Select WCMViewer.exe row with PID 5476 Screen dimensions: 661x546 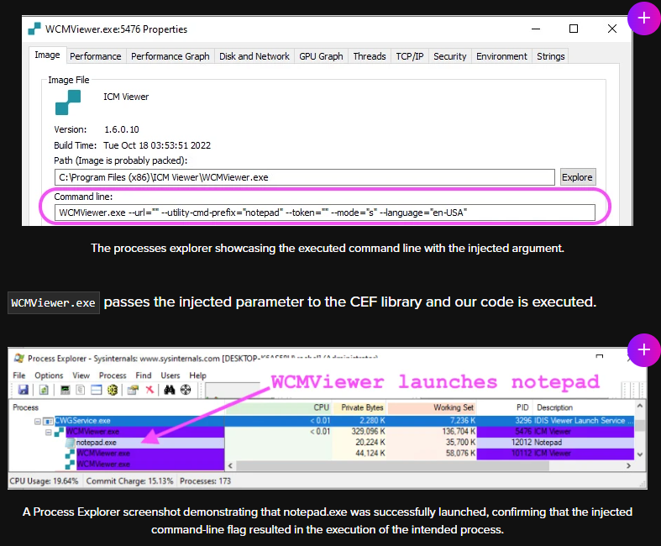pyautogui.click(x=322, y=432)
